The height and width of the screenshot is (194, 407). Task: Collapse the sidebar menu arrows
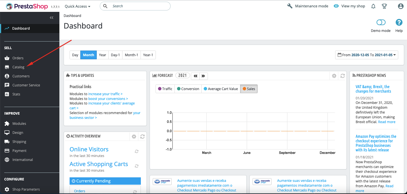(x=51, y=18)
